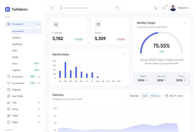Screen dimensions: 196x132
Task: Open the Mar 27 - Apr 2 date picker
Action: (x=174, y=96)
